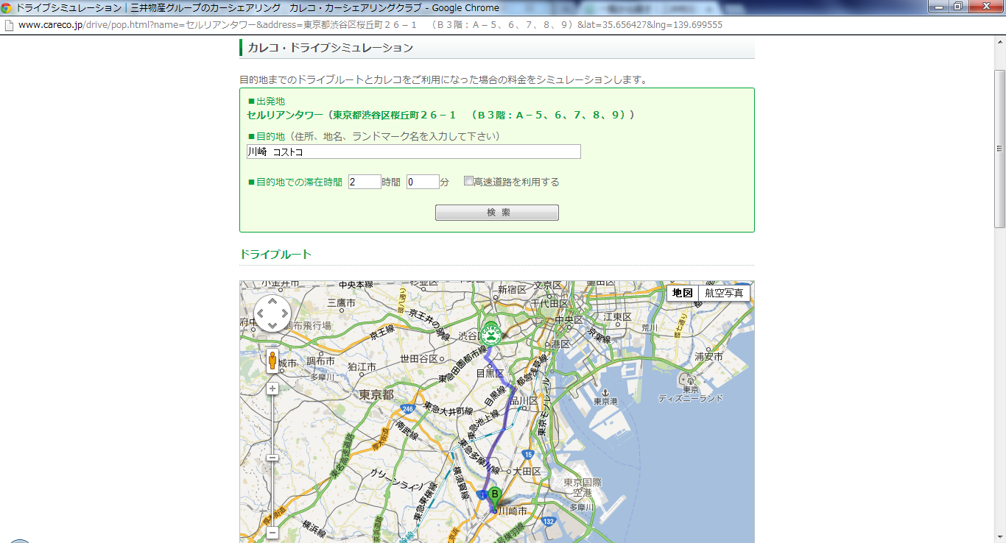Click the 東京国際空港 label on the map
The image size is (1006, 543).
coord(583,487)
